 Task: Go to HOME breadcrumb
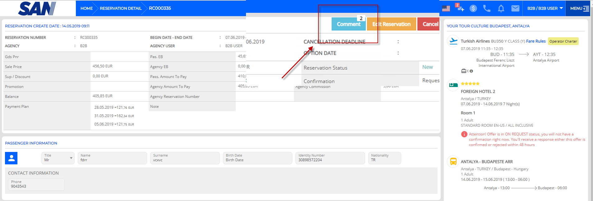pos(86,8)
